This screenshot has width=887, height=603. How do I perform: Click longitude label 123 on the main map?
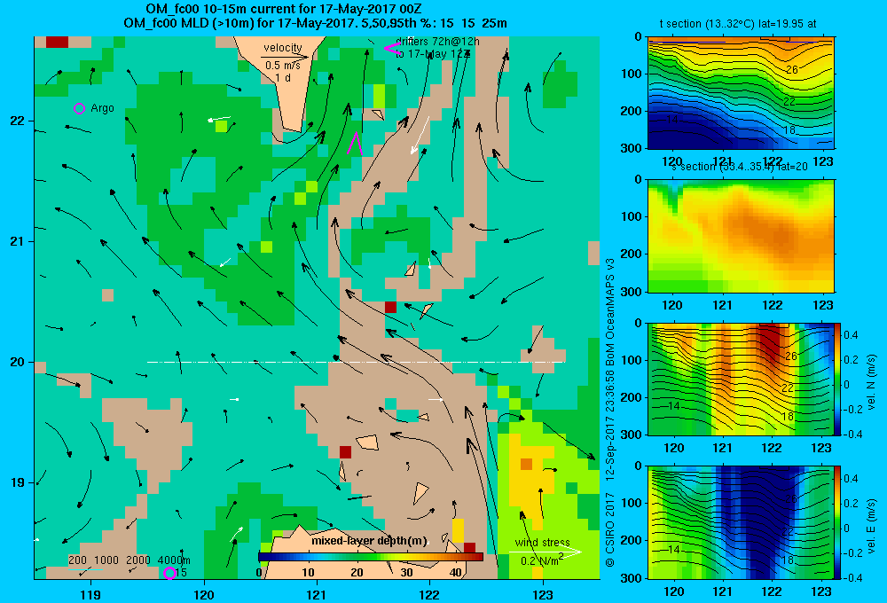(x=543, y=594)
